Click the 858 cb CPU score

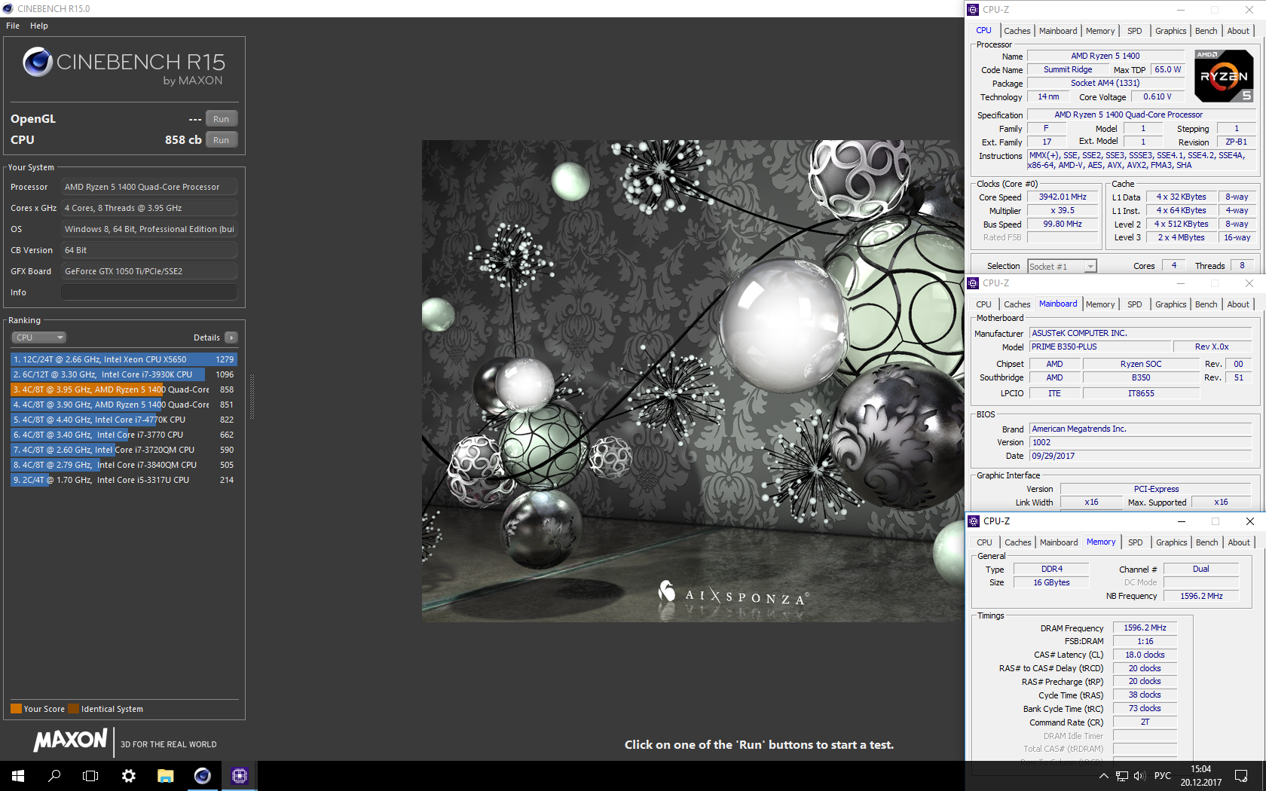(183, 140)
